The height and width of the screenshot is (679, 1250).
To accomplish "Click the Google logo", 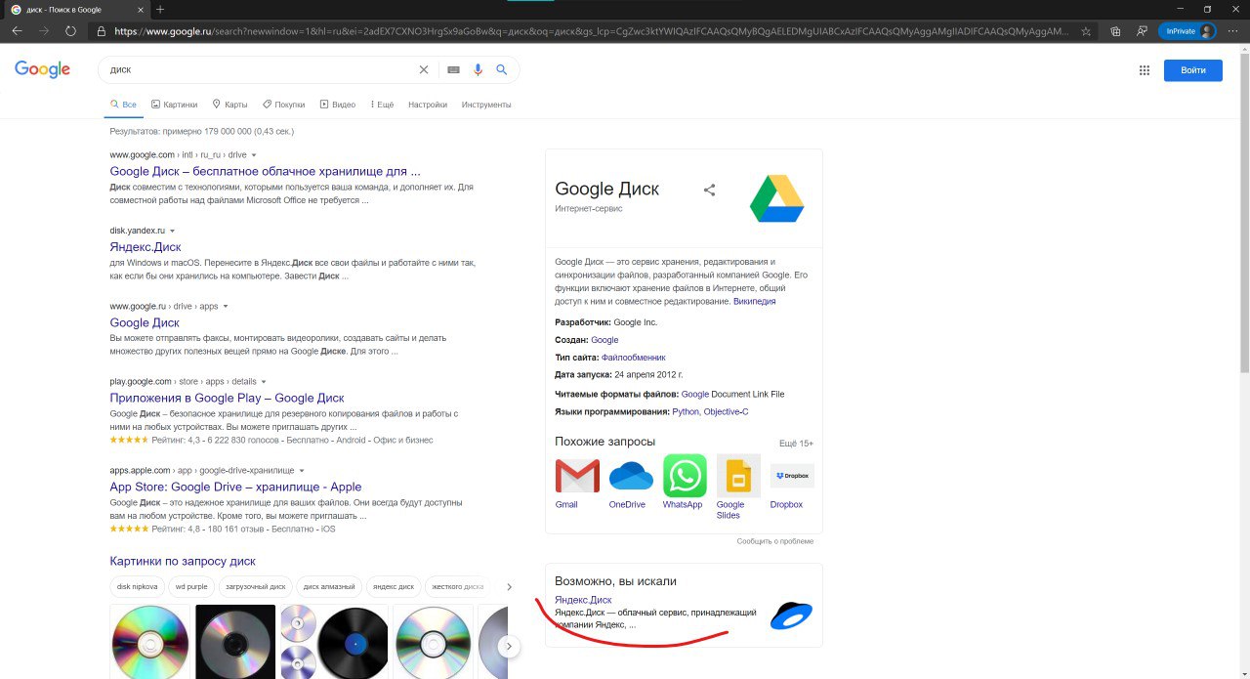I will click(x=42, y=69).
